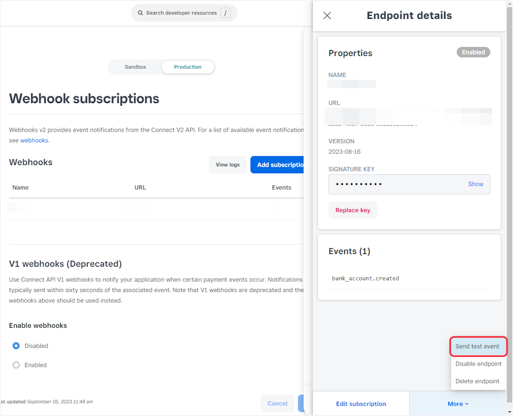Image resolution: width=513 pixels, height=416 pixels.
Task: Open Edit subscription
Action: 361,404
